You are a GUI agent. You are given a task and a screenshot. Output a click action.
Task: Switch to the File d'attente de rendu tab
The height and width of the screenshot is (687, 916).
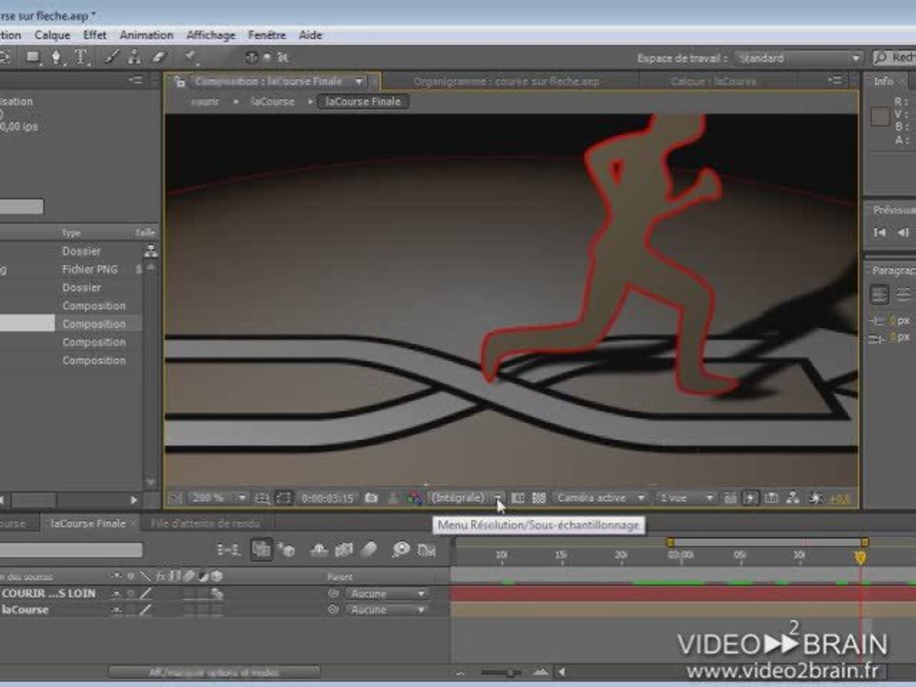click(x=206, y=524)
